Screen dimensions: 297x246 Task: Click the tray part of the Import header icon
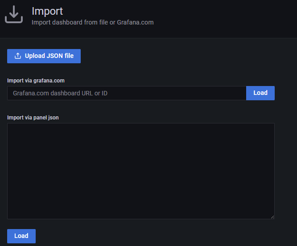click(14, 20)
